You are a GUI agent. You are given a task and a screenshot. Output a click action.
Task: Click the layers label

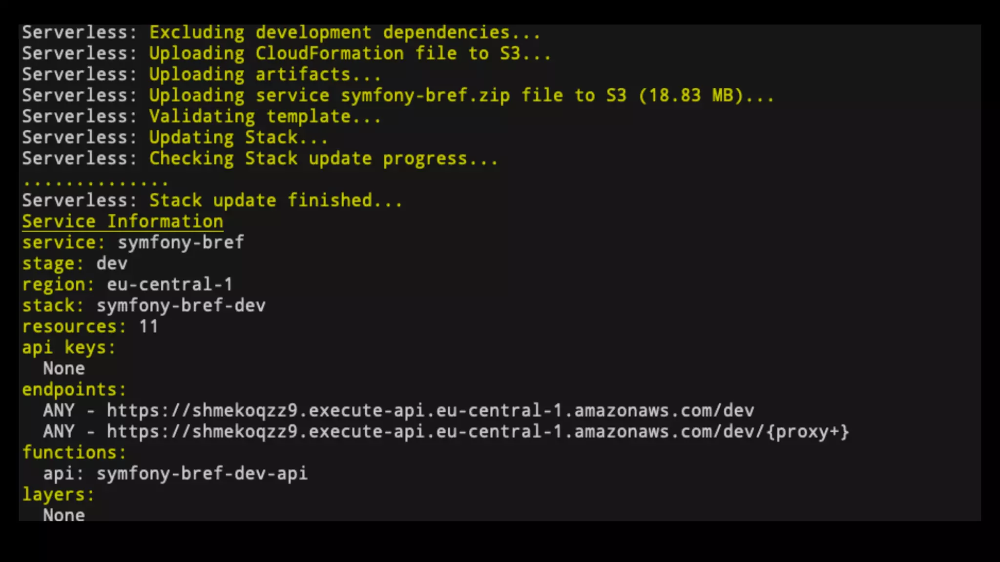58,495
